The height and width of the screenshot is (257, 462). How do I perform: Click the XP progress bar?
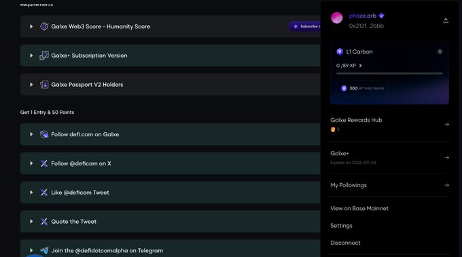pyautogui.click(x=389, y=73)
